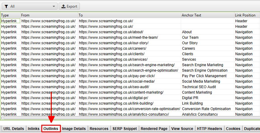Image resolution: width=260 pixels, height=133 pixels.
Task: Open the View Source tab
Action: 182,129
